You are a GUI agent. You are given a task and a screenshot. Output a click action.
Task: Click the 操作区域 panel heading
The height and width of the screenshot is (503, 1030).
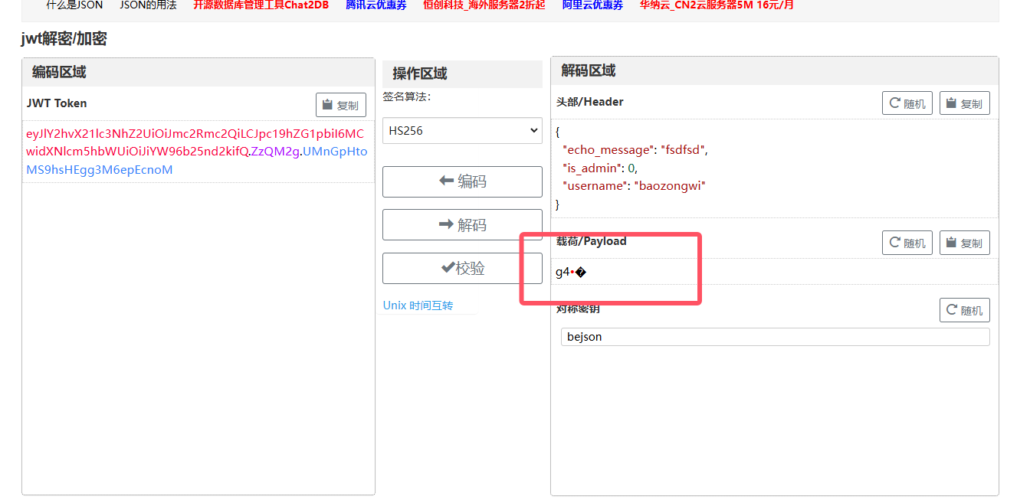tap(420, 74)
